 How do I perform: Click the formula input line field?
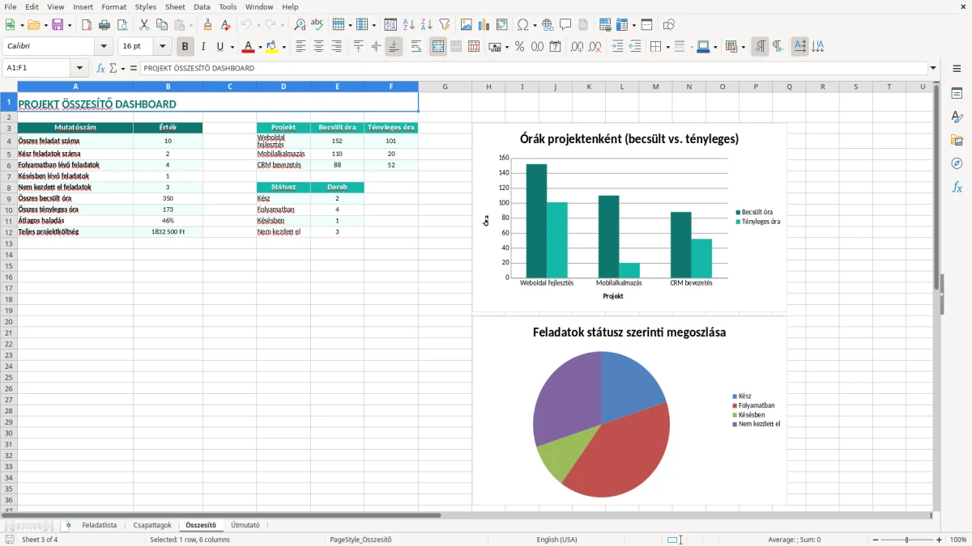point(533,69)
